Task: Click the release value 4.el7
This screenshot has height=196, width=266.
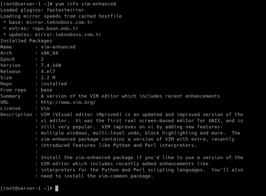Action: 48,72
